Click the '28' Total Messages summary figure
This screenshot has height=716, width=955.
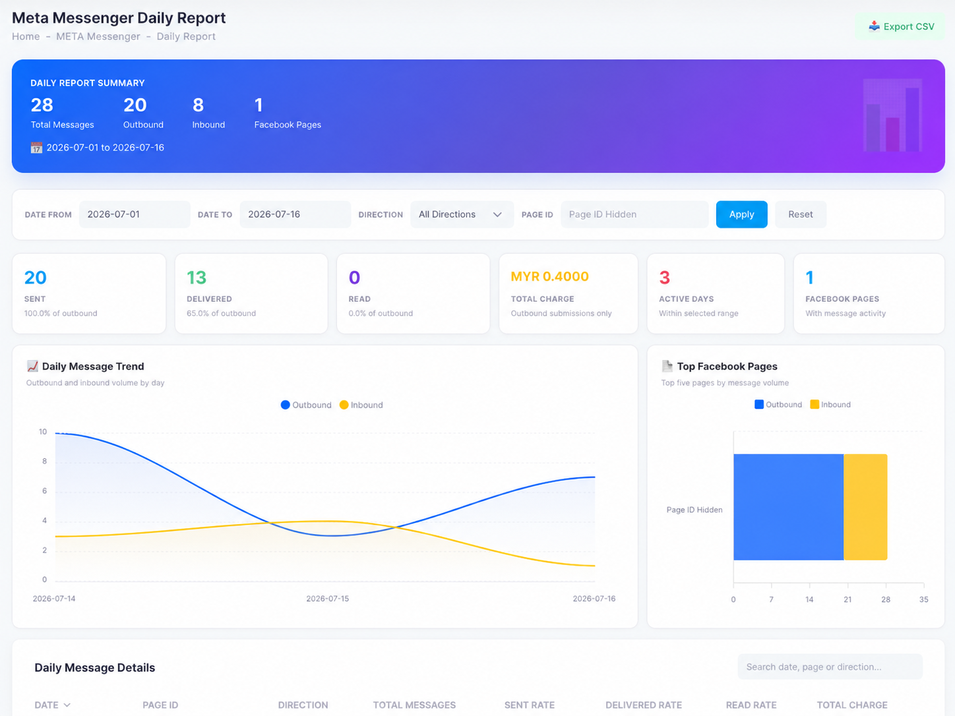coord(42,105)
